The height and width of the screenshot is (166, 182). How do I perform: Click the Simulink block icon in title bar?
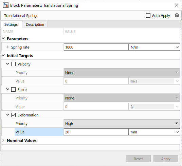tap(6, 5)
